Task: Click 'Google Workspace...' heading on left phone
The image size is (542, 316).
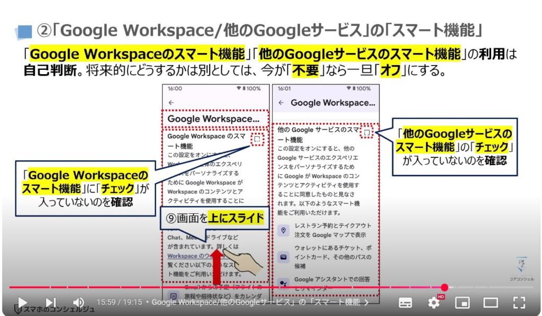Action: click(213, 119)
